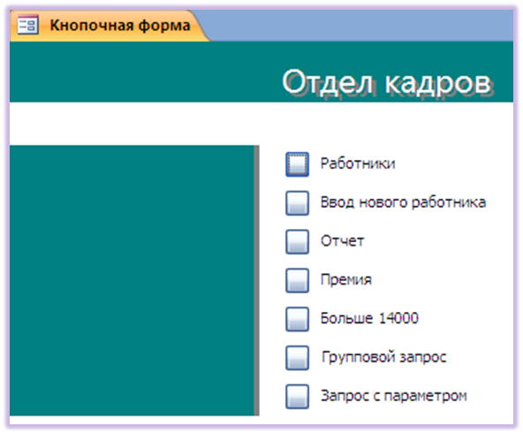Select the Премия label
This screenshot has width=523, height=434.
point(346,280)
